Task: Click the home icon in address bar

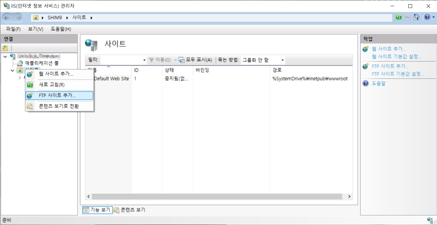Action: (x=416, y=17)
